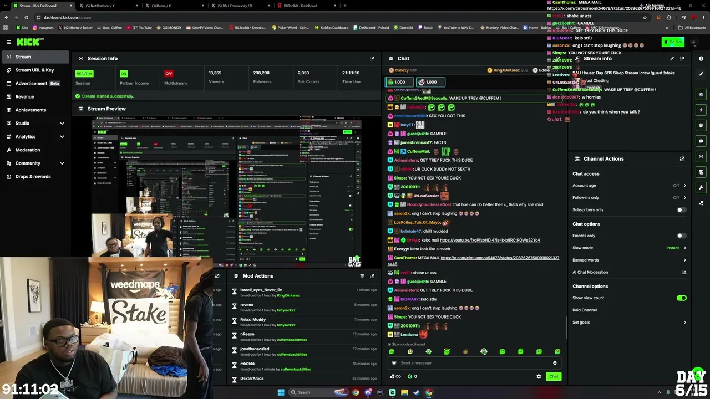The image size is (710, 399).
Task: Open Followers only options
Action: coord(629,198)
